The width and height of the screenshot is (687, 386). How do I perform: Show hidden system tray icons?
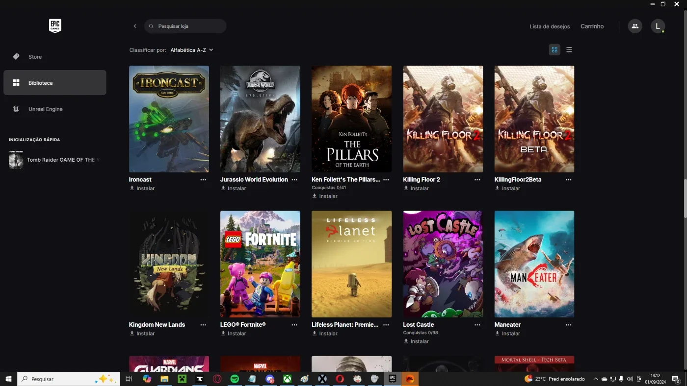point(596,379)
